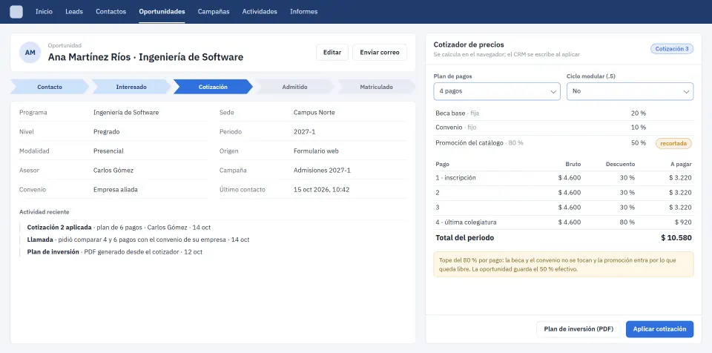Viewport: 712px width, 353px height.
Task: Click the Bruto column header
Action: click(573, 164)
